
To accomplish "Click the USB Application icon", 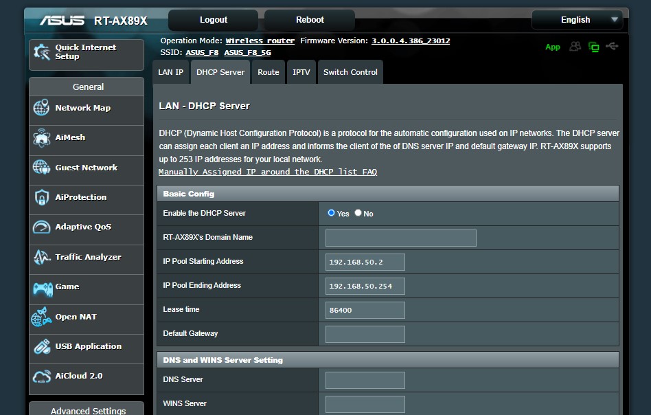I will [42, 346].
